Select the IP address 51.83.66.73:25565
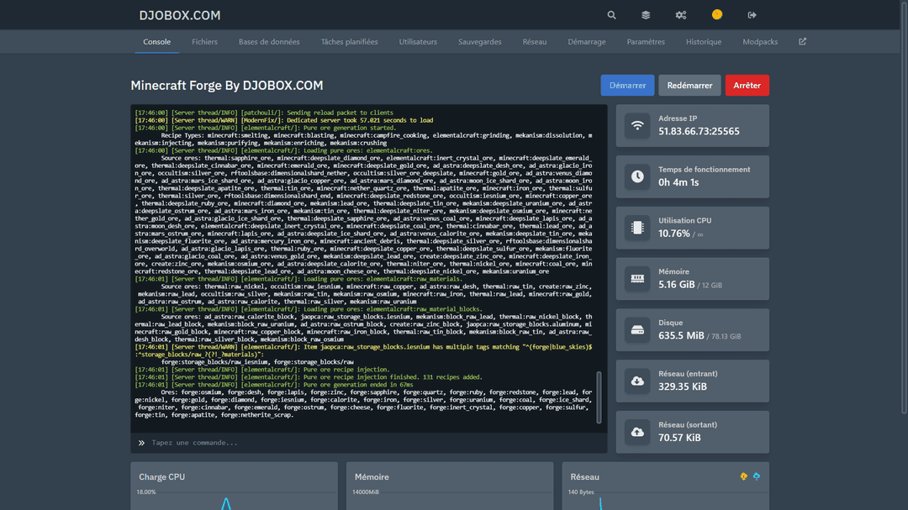The width and height of the screenshot is (908, 510). (x=699, y=131)
